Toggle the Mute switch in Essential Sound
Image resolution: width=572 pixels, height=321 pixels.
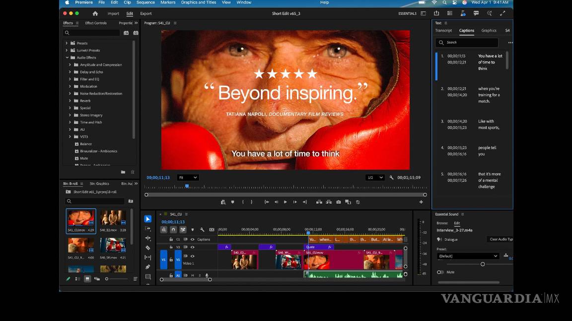(440, 272)
